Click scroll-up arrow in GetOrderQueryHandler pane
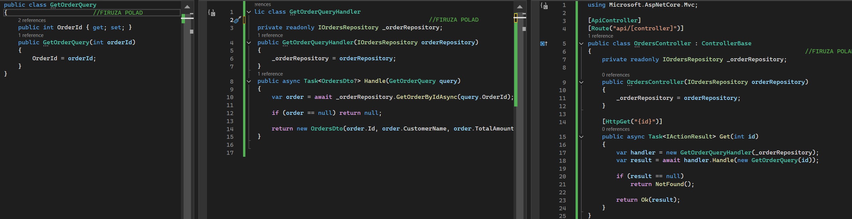 point(520,7)
